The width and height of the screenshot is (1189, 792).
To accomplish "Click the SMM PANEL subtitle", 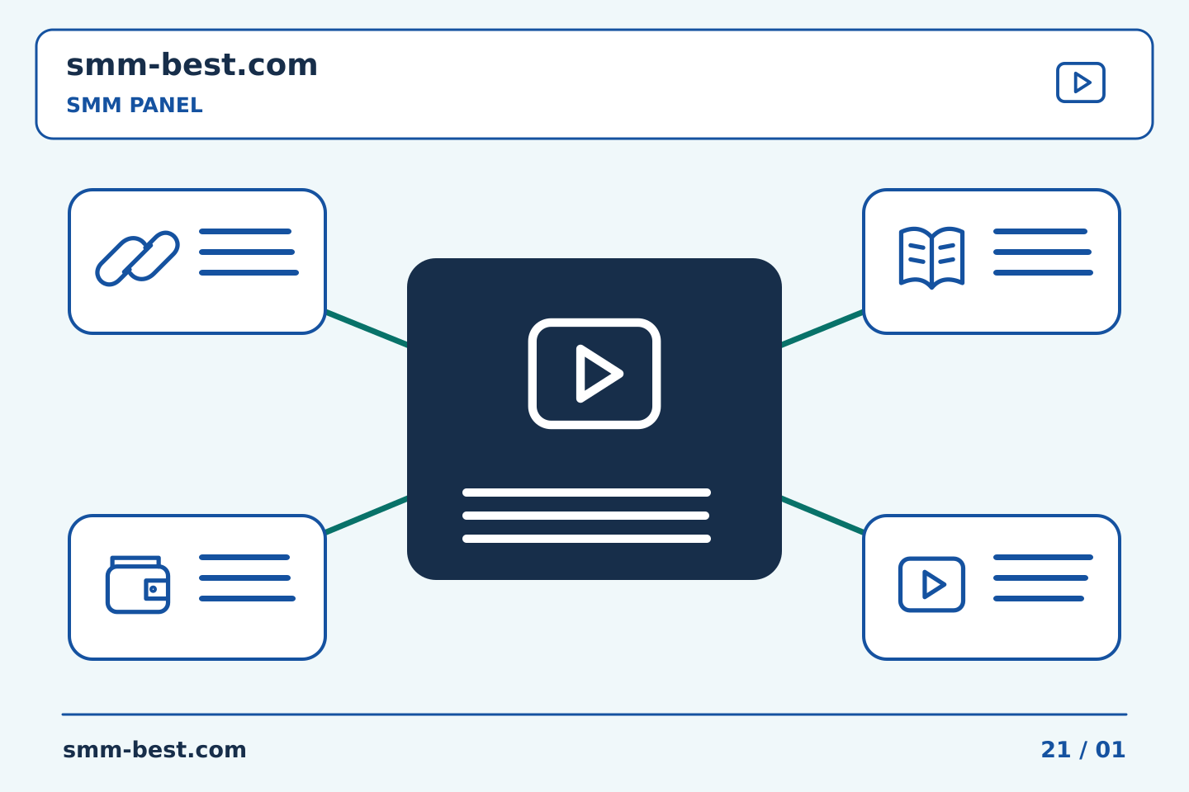I will tap(135, 106).
